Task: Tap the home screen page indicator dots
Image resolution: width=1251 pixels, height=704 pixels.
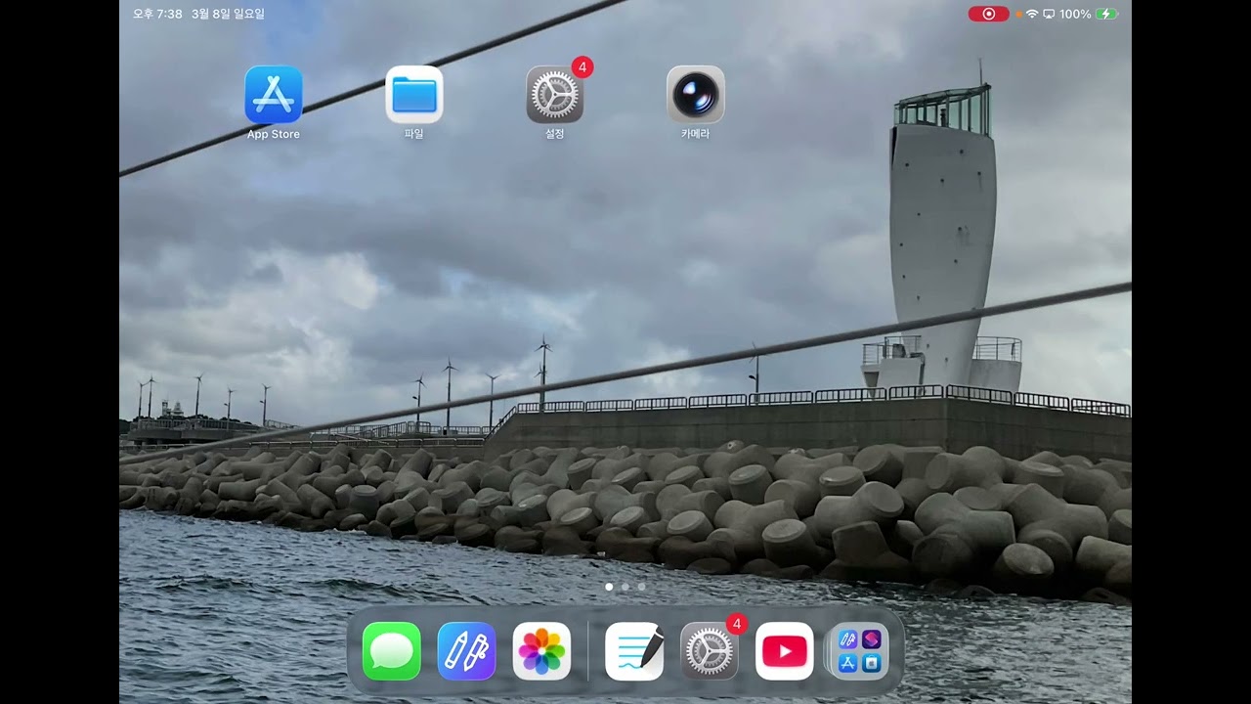Action: [625, 587]
